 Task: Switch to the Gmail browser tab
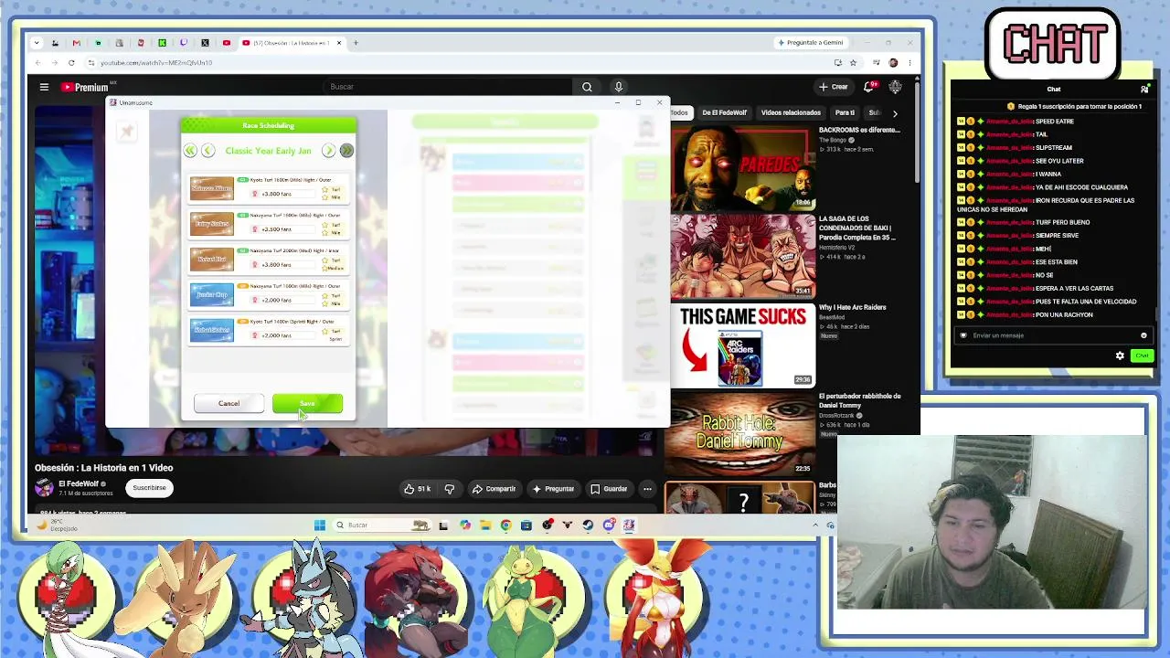77,43
